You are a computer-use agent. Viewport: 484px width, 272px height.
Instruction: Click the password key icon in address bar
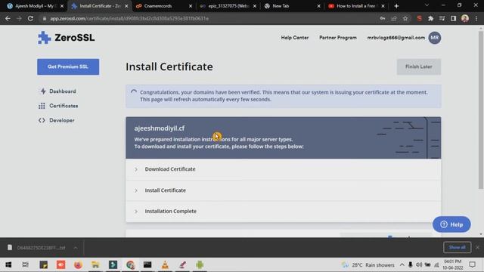click(x=383, y=18)
